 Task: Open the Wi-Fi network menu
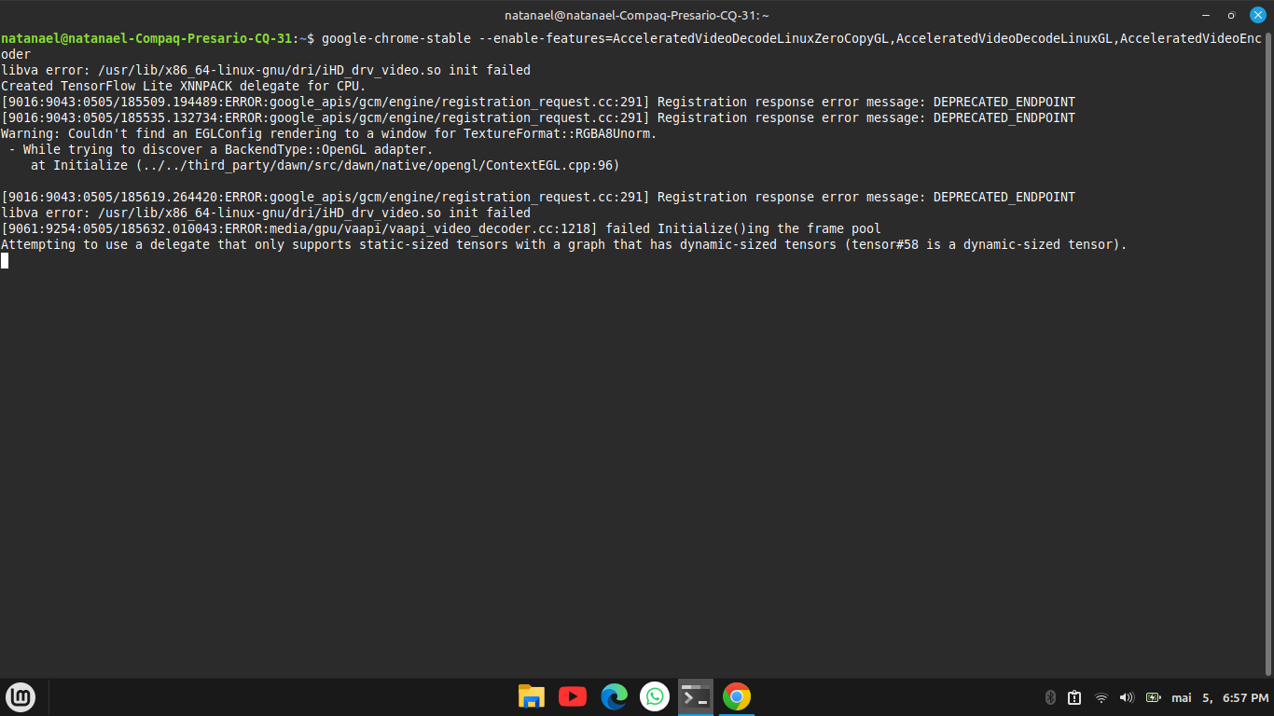1101,697
